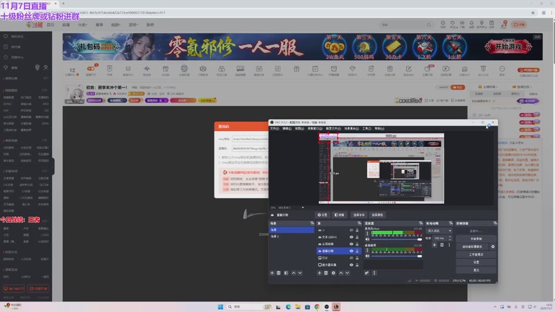Image resolution: width=555 pixels, height=312 pixels.
Task: Add a configurable transition with plus icon
Action: [434, 245]
